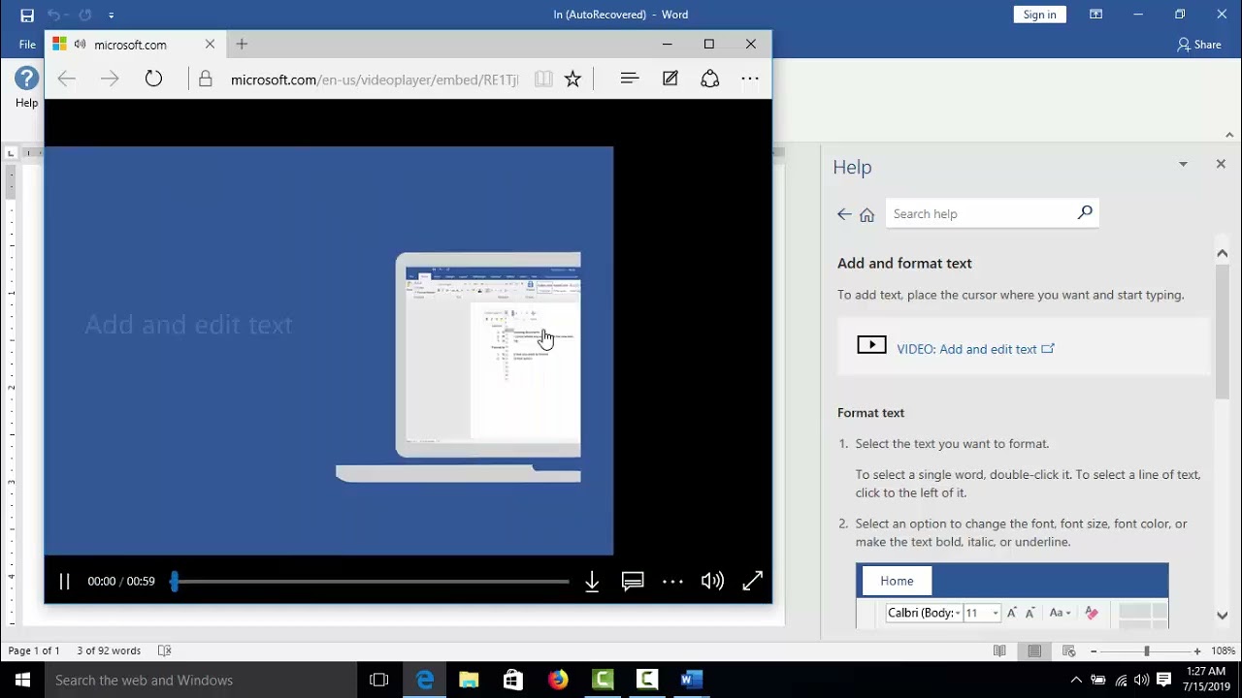Open Reading view in Edge
Image resolution: width=1242 pixels, height=698 pixels.
543,79
